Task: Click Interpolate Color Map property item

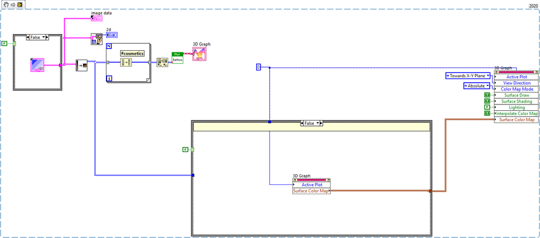Action: tap(517, 114)
